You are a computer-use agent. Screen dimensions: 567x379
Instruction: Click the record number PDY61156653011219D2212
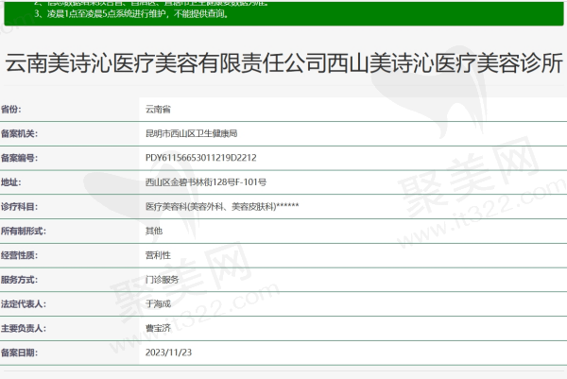201,158
